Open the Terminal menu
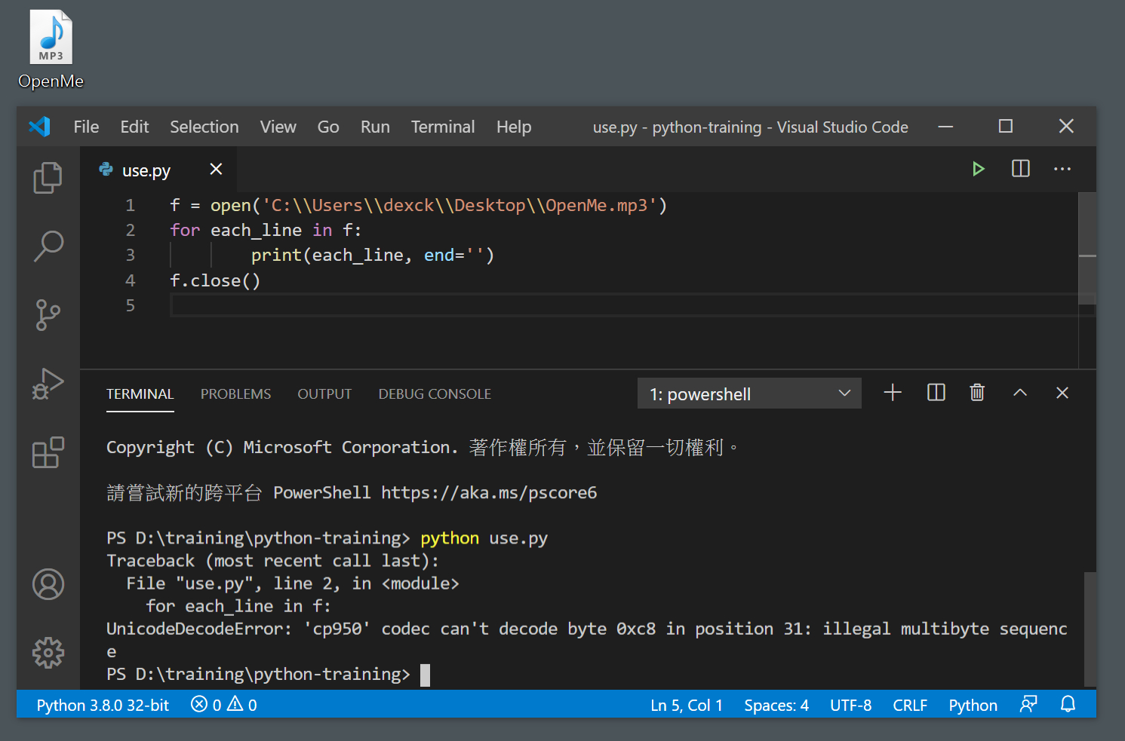 443,127
